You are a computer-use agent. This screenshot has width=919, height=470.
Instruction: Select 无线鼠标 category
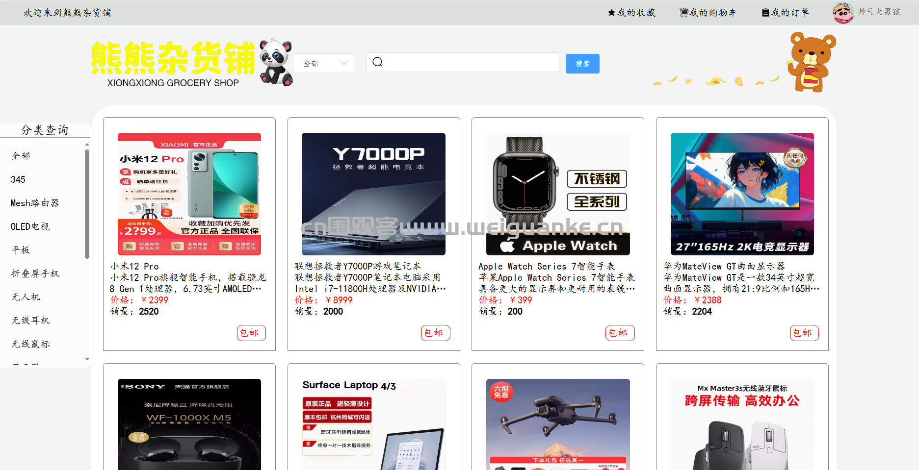click(30, 344)
